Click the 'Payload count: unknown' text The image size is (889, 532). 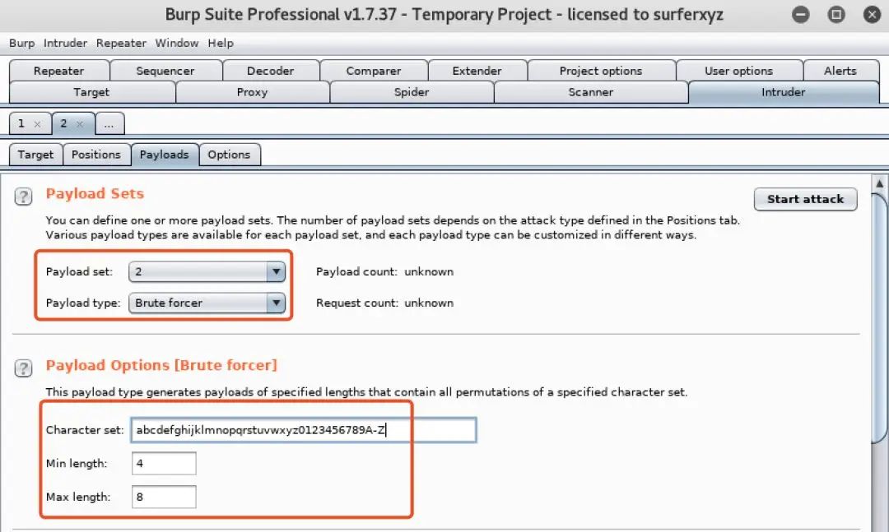[384, 272]
